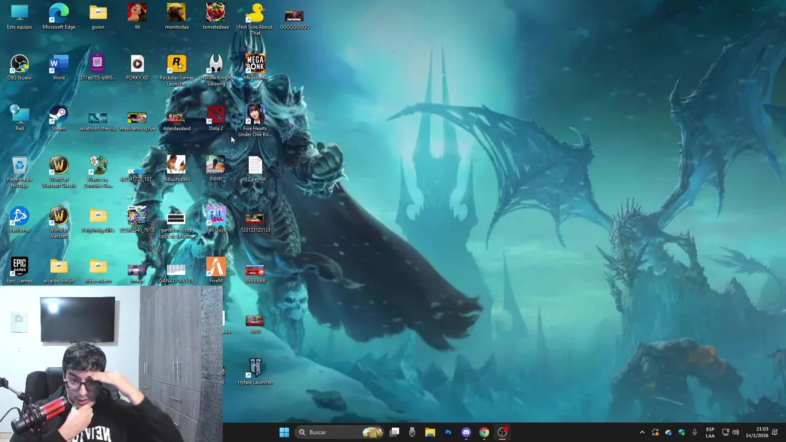Viewport: 786px width, 442px height.
Task: Select the 371e6705-b995 file icon
Action: 98,68
